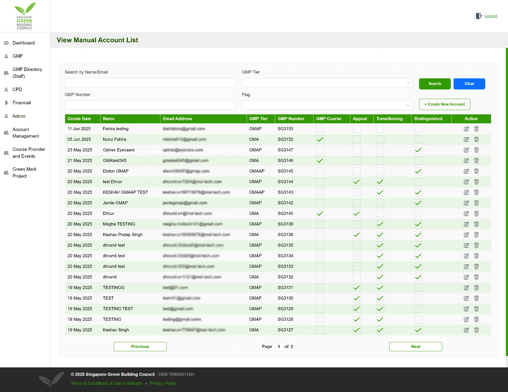Go to Next page of accounts
This screenshot has width=508, height=392.
tap(415, 346)
